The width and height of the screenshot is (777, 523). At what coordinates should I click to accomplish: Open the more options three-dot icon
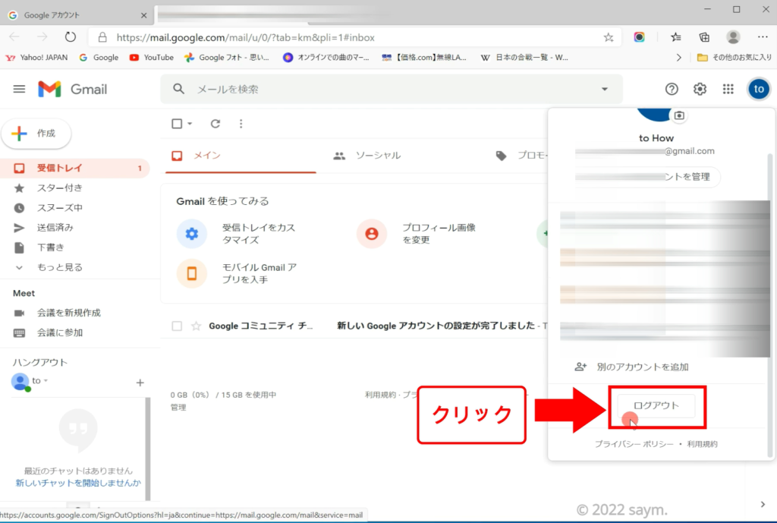241,124
